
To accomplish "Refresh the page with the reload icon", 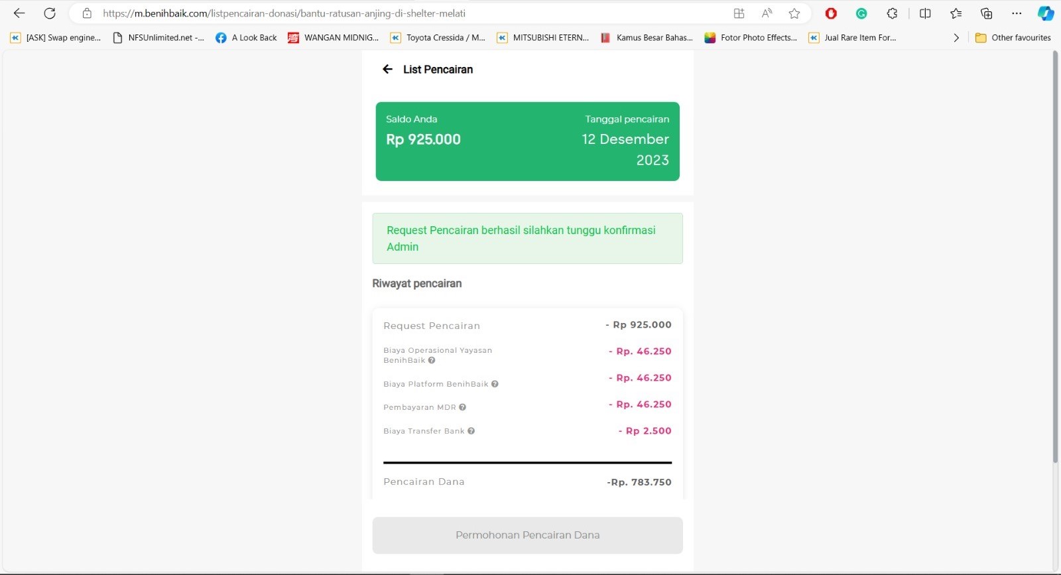I will coord(50,13).
